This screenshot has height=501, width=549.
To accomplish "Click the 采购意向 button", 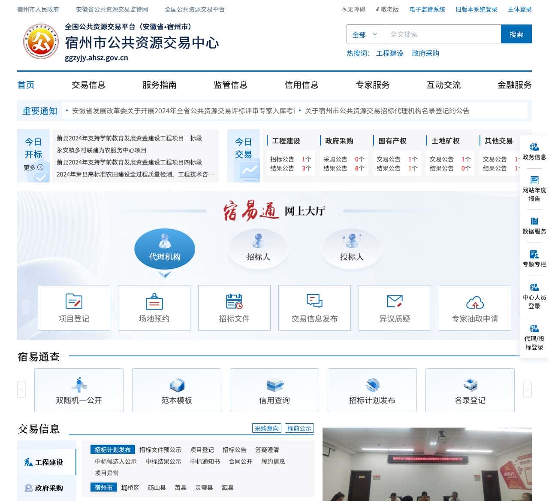I will [x=267, y=428].
